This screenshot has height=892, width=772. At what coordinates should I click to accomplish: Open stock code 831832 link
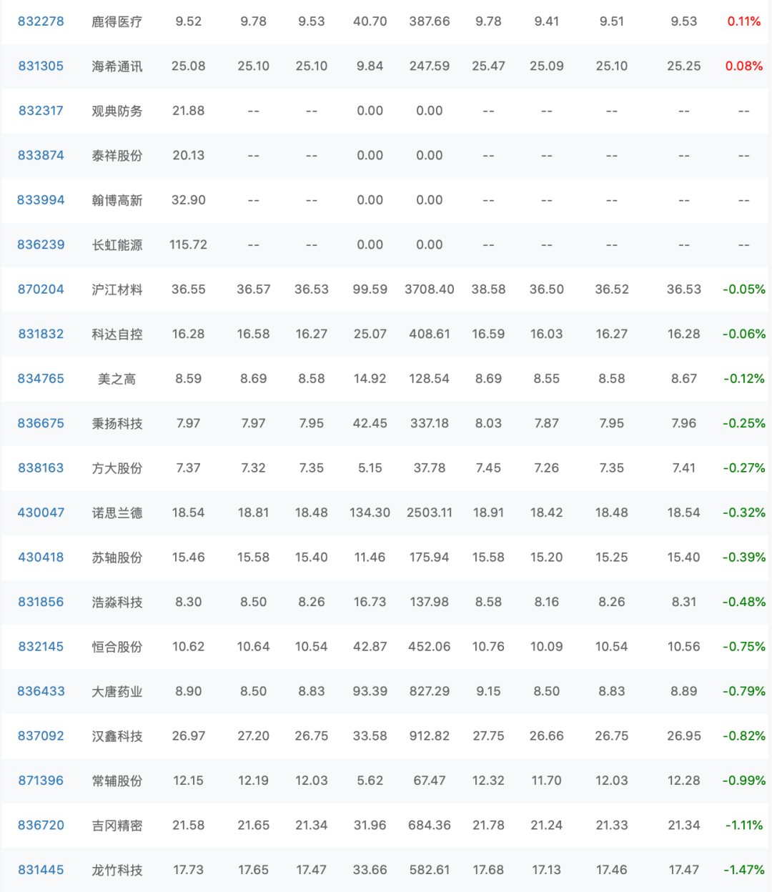pyautogui.click(x=41, y=334)
